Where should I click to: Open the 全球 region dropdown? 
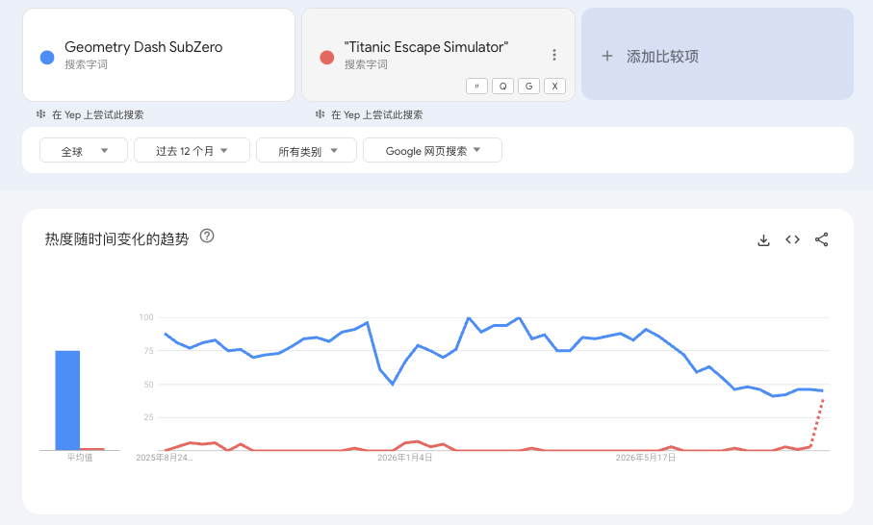[x=84, y=150]
